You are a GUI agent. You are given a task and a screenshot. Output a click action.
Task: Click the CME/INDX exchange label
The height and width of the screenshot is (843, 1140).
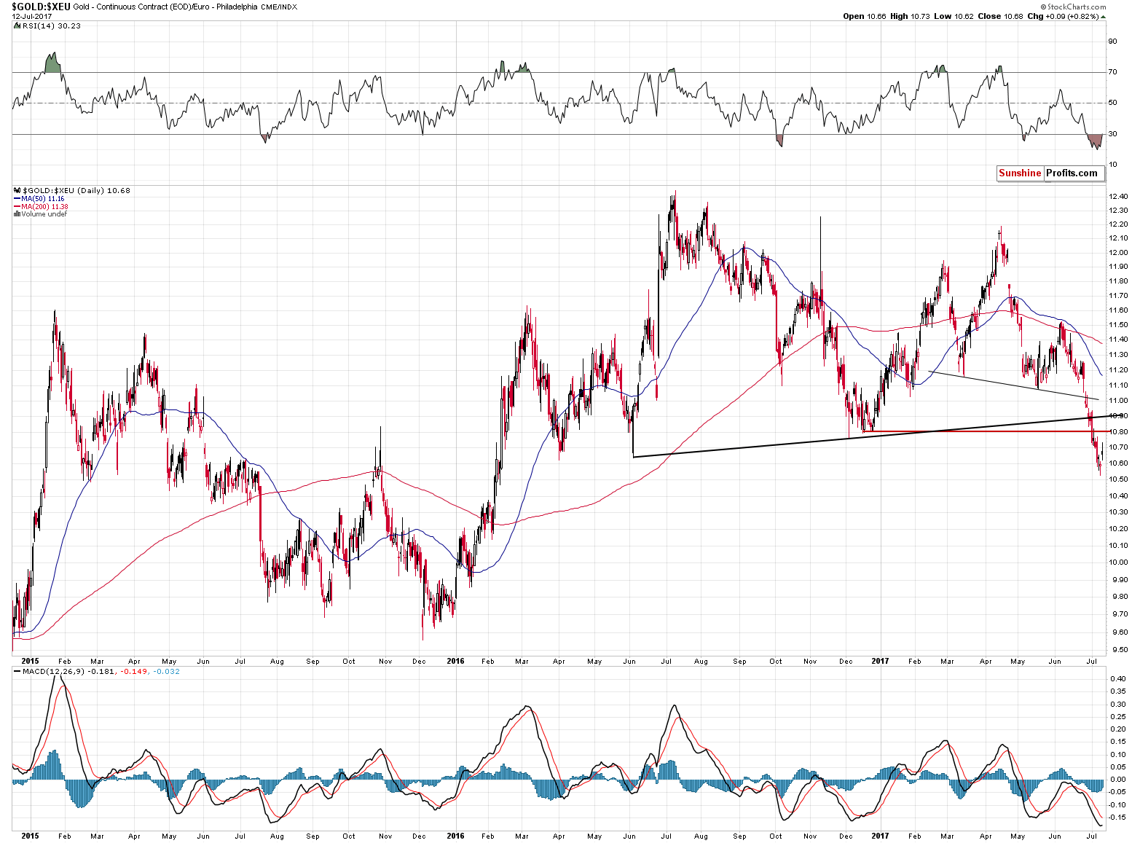(280, 7)
